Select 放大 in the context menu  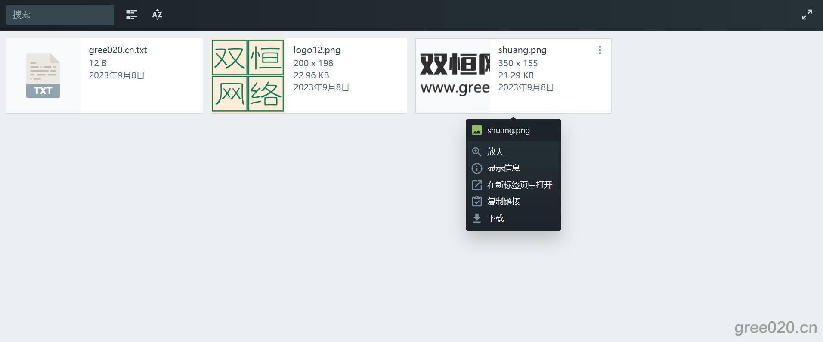coord(495,152)
